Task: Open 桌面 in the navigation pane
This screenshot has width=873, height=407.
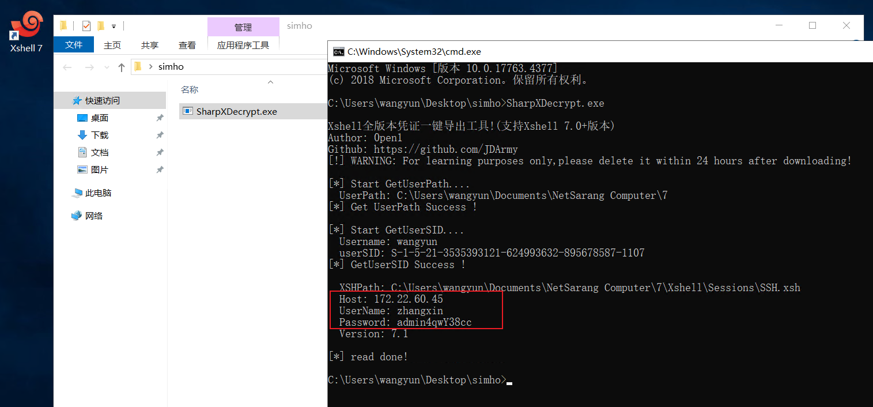Action: pyautogui.click(x=100, y=118)
